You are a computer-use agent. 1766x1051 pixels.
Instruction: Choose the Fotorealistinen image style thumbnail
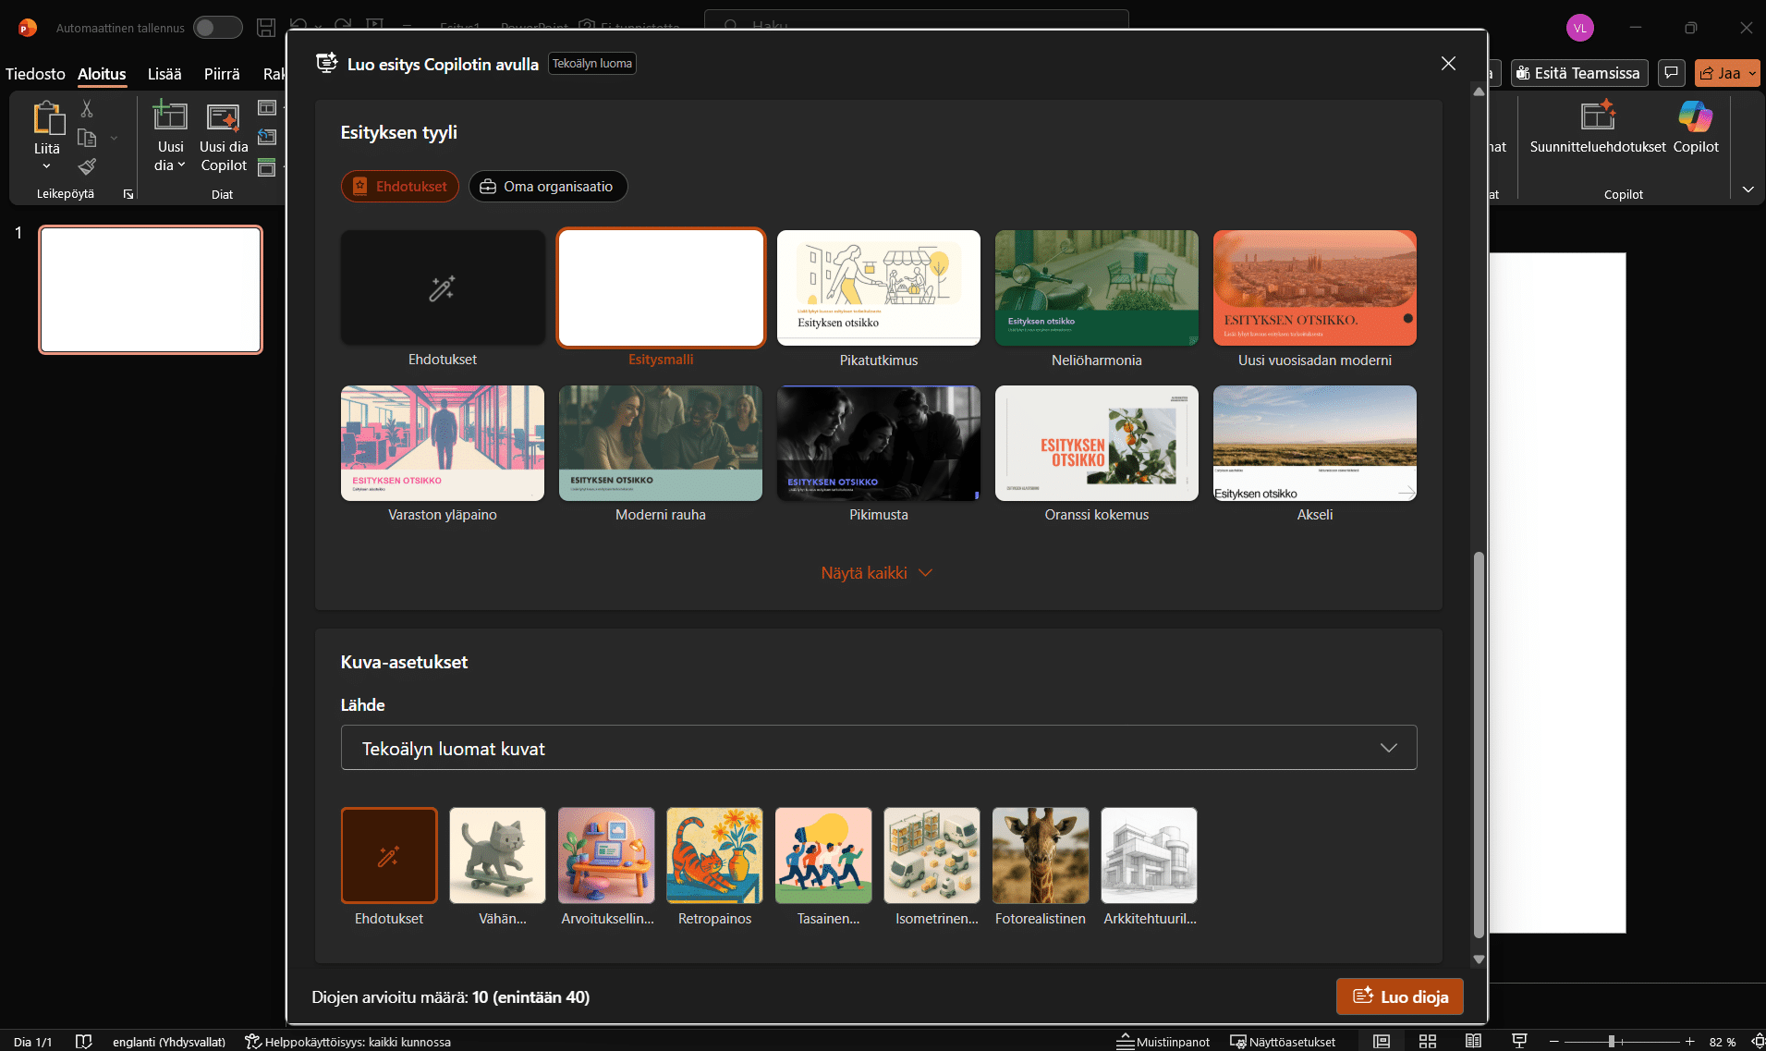click(x=1040, y=856)
